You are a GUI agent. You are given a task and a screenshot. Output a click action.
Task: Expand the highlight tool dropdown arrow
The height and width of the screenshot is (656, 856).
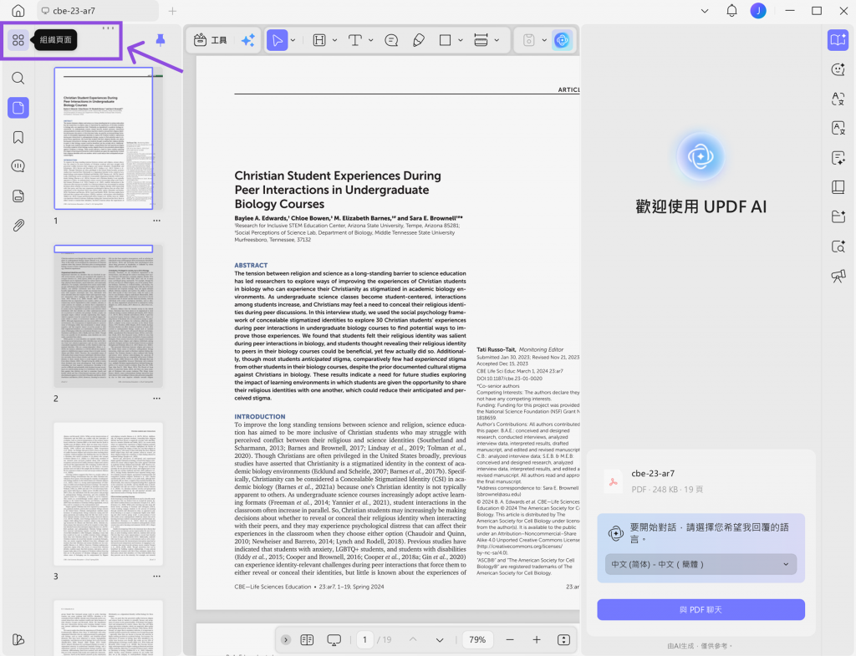[334, 40]
